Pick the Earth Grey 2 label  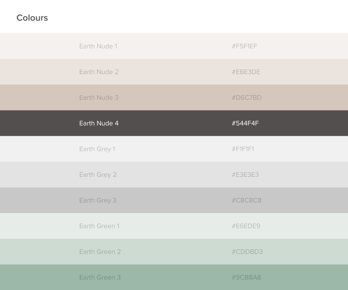98,175
